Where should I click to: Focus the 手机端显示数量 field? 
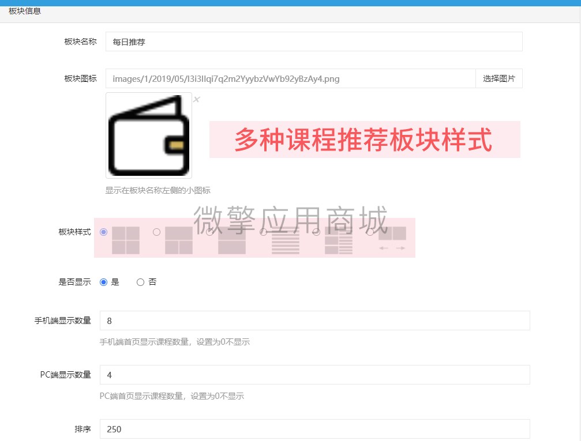pos(315,321)
